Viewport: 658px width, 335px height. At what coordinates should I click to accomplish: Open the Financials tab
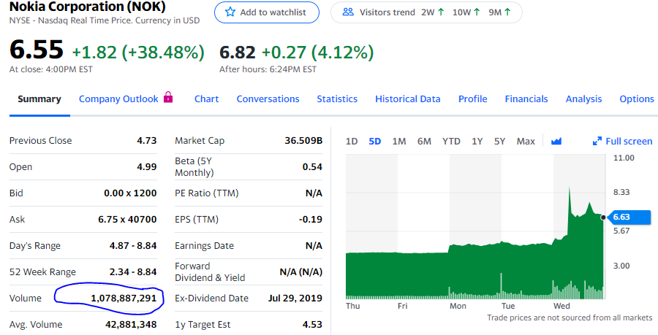coord(526,99)
